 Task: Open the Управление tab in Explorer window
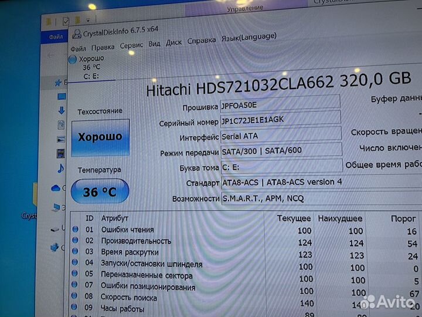pos(244,9)
